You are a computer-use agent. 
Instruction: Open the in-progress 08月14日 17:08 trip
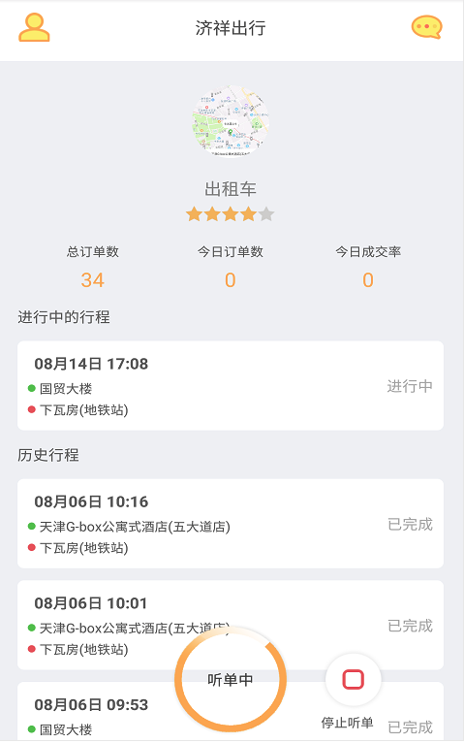click(231, 386)
